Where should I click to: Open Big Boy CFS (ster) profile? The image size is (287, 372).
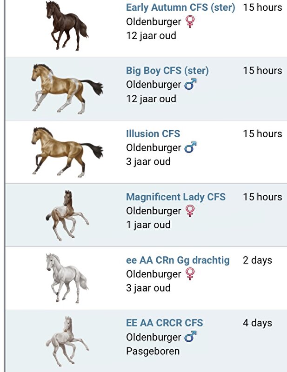[x=166, y=70]
